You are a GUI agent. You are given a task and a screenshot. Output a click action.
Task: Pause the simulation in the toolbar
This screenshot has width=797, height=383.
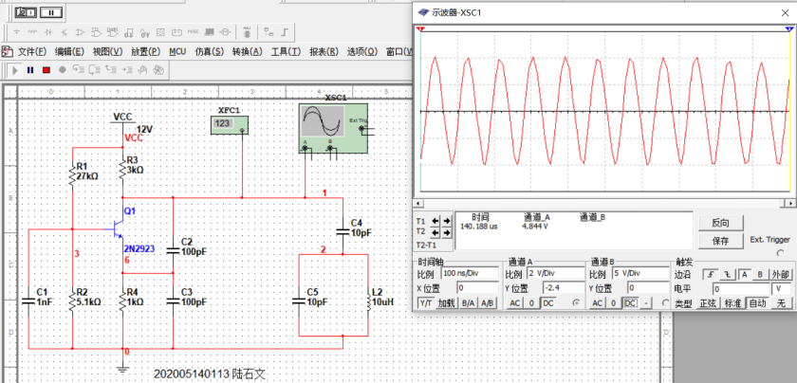click(x=30, y=70)
